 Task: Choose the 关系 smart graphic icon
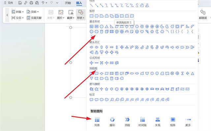pos(158,120)
